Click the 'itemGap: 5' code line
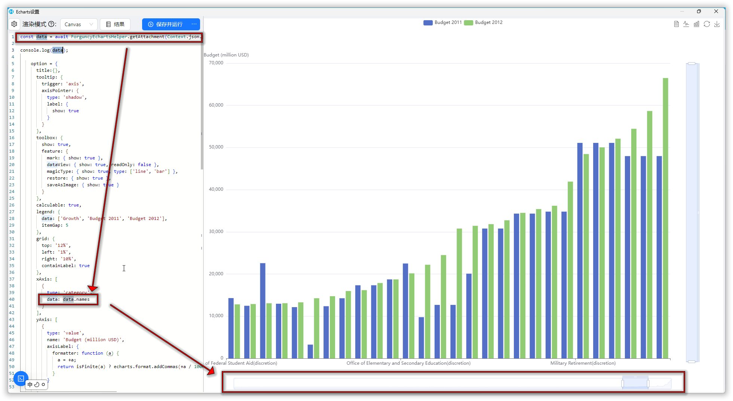Screen dimensions: 733x401 coord(55,225)
